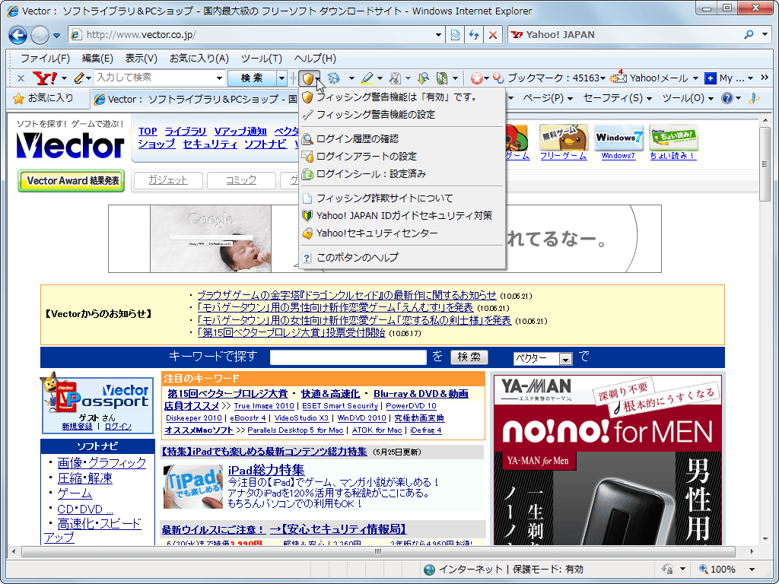Click the horizontal scrollbar at page bottom
The width and height of the screenshot is (779, 584).
click(379, 551)
